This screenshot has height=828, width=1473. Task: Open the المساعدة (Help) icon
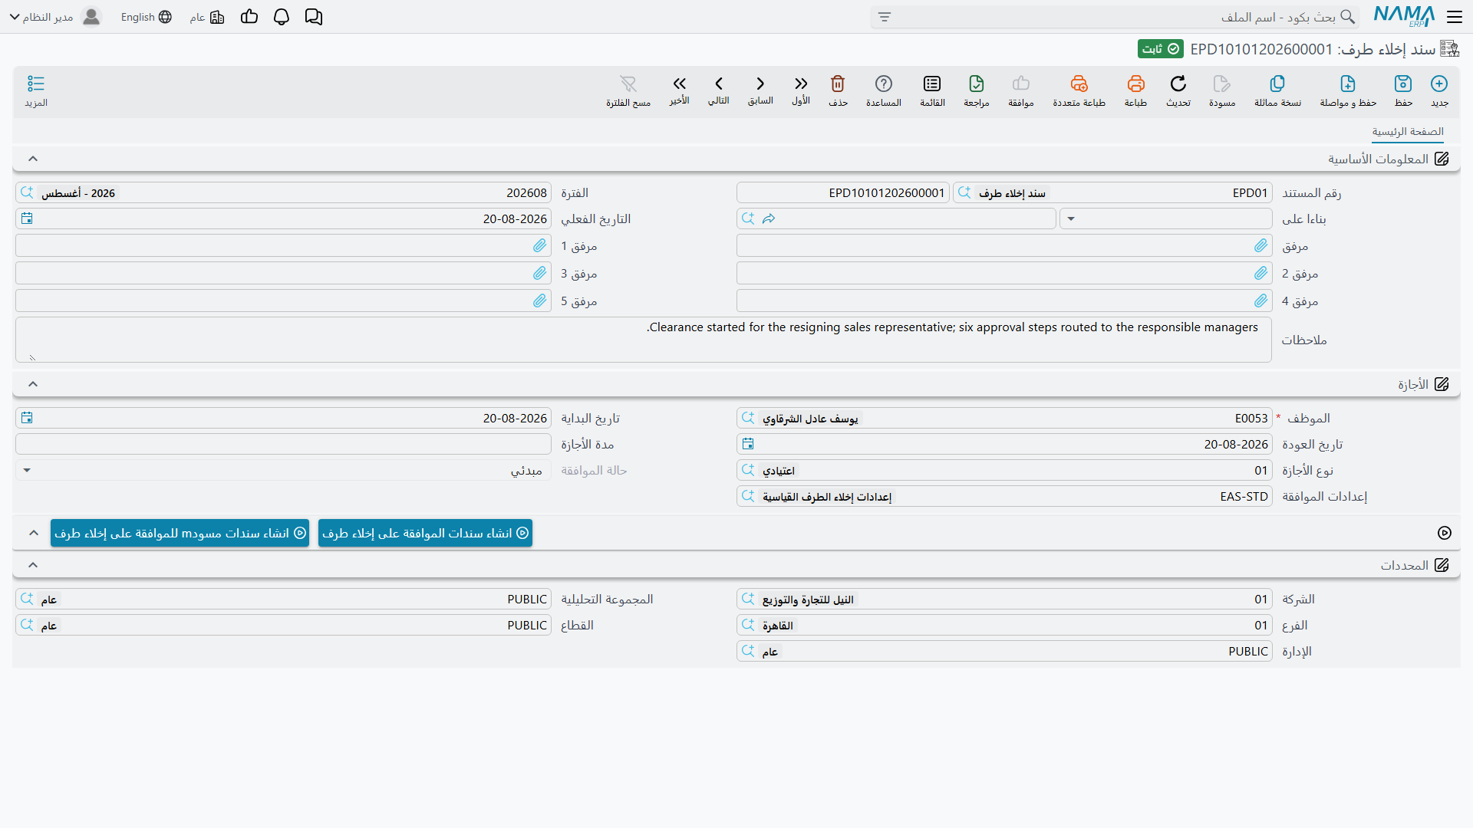(884, 84)
